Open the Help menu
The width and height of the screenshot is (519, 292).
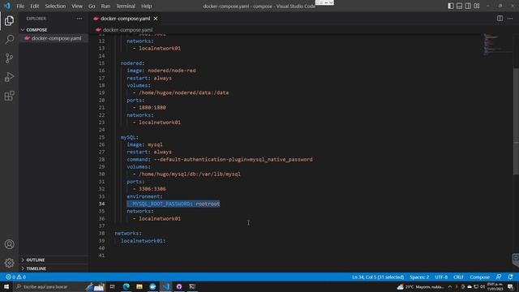tap(146, 6)
